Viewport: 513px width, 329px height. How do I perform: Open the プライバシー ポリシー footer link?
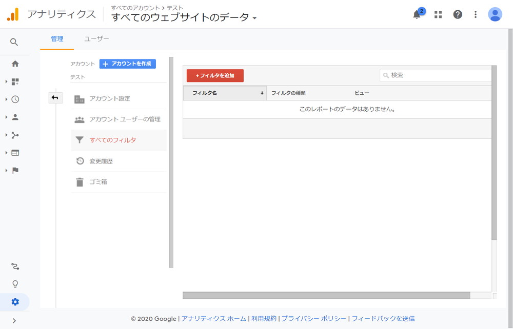pos(314,319)
